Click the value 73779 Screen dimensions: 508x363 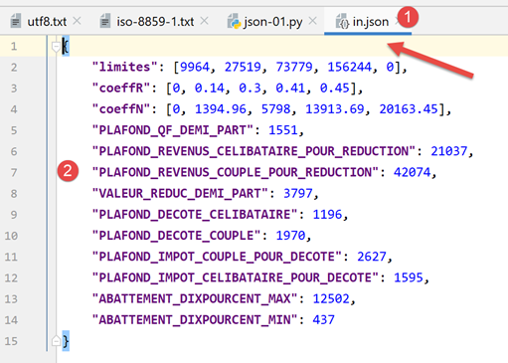point(294,67)
